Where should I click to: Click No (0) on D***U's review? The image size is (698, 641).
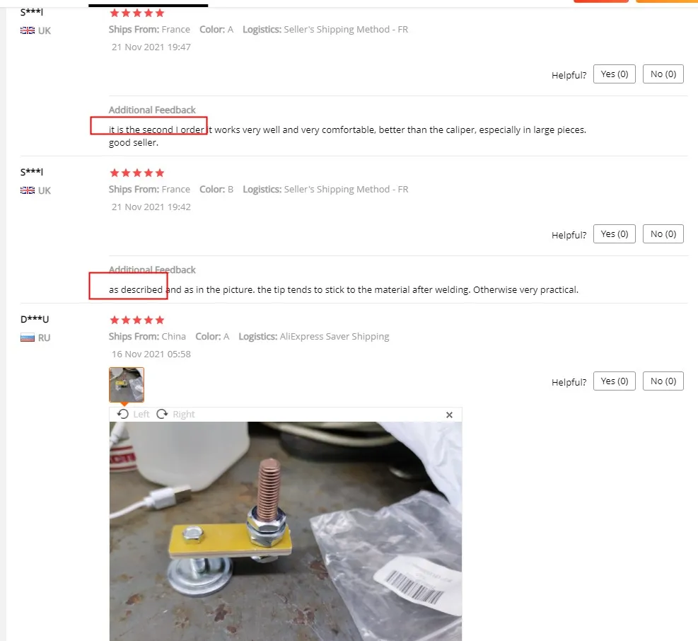[663, 381]
